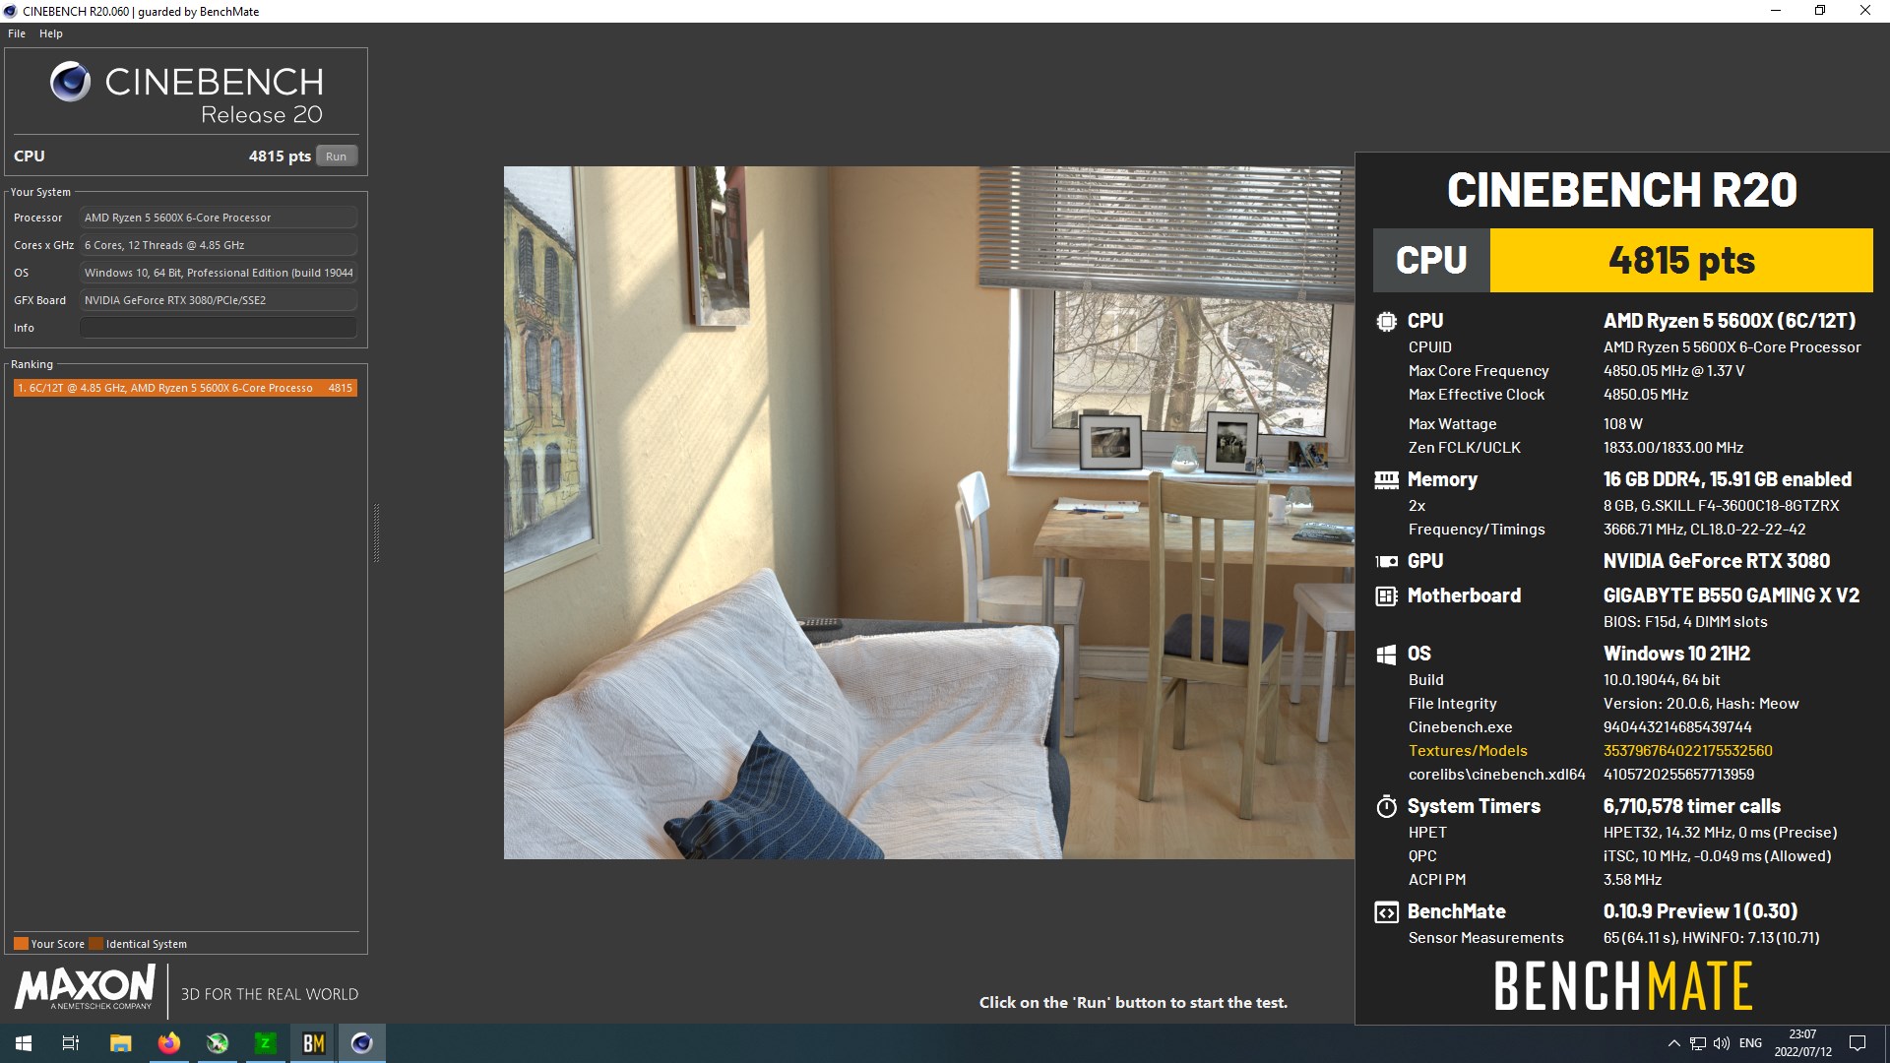The width and height of the screenshot is (1890, 1063).
Task: Click the Max Core Frequency value
Action: pos(1673,371)
